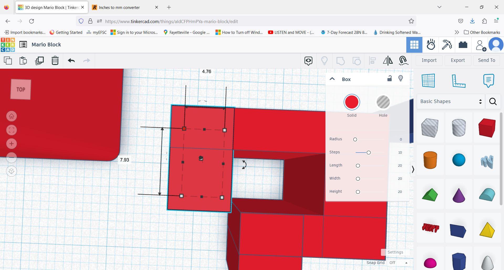Click the Home view icon on the left
The height and width of the screenshot is (270, 504).
point(12,116)
